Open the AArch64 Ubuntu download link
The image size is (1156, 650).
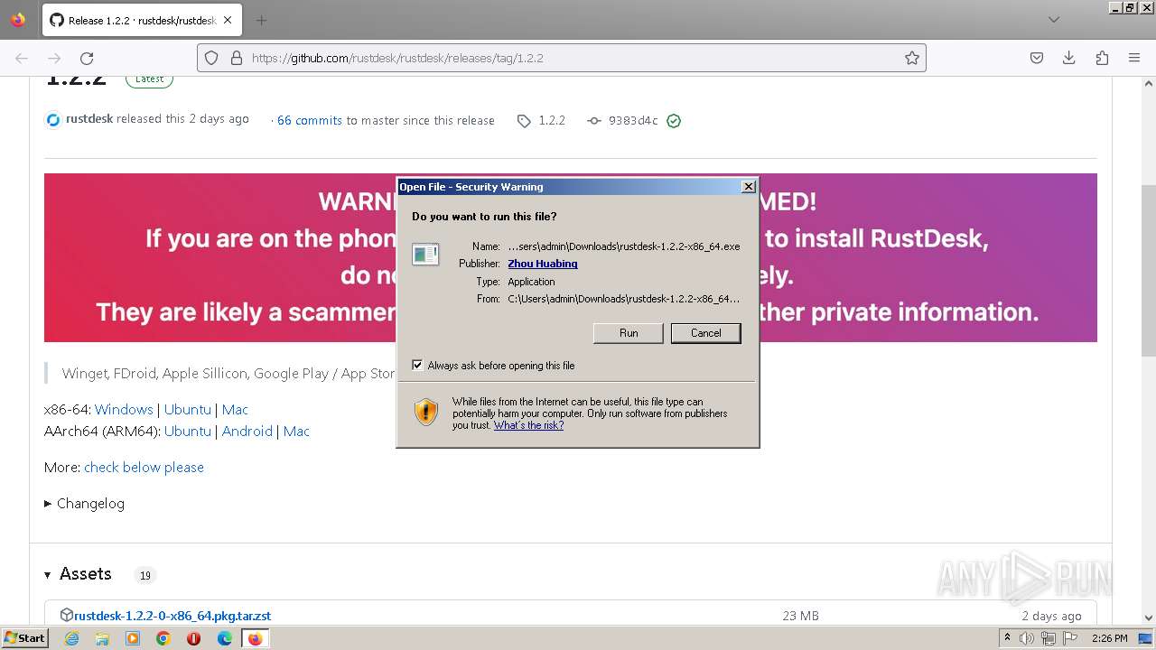click(188, 432)
